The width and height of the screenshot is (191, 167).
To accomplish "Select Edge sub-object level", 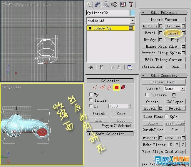I will point(102,87).
